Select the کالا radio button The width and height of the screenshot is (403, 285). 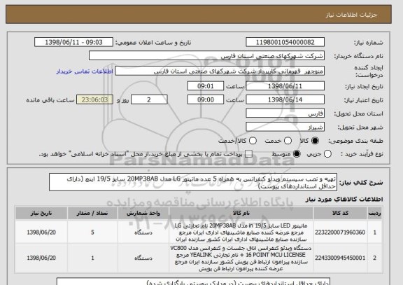point(315,141)
